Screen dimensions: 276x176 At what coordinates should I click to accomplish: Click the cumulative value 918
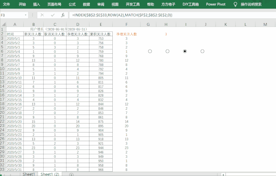[101, 139]
